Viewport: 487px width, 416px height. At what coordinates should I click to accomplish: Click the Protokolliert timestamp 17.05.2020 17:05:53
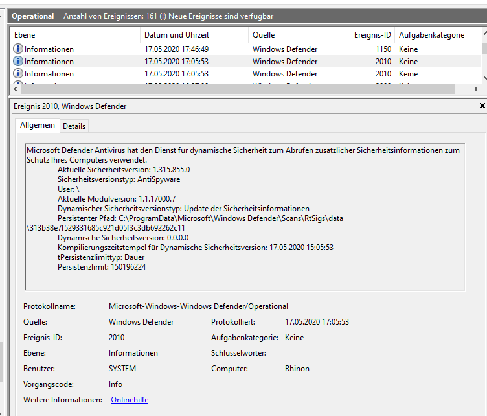pos(317,322)
